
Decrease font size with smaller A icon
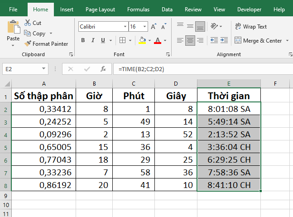[x=163, y=27]
